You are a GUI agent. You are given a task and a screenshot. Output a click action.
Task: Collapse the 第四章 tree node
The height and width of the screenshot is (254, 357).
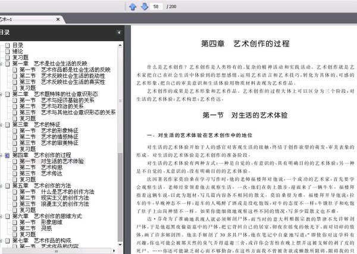click(1, 155)
